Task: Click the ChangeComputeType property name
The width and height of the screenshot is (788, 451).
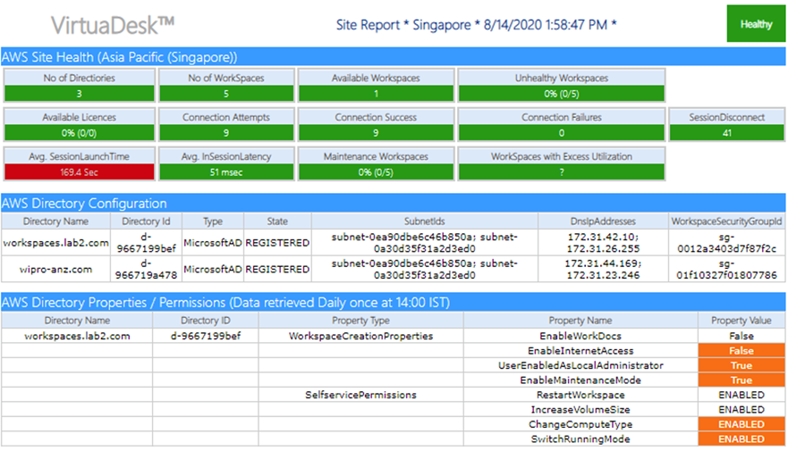Action: pyautogui.click(x=580, y=424)
